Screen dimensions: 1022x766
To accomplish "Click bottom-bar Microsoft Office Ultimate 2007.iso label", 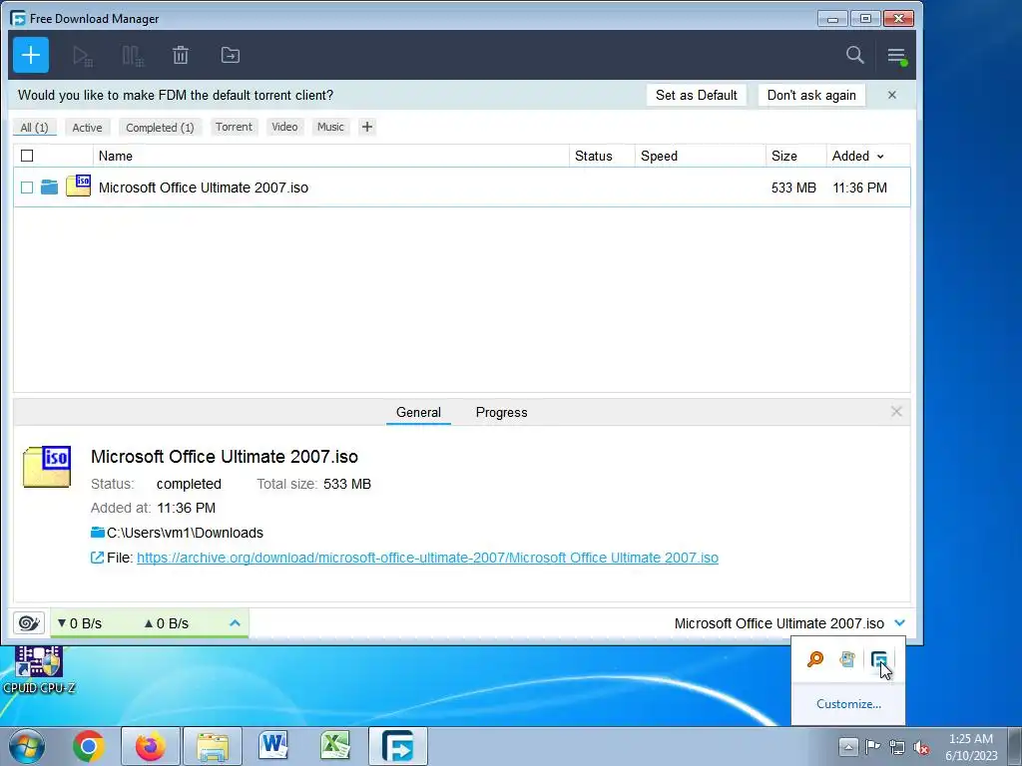I will tap(778, 623).
